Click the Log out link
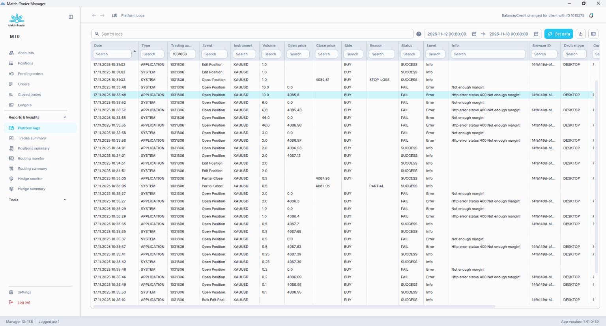Screen dimensions: 606x326 point(24,302)
